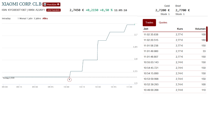Open the Quotes tab
The width and height of the screenshot is (209, 135).
(163, 23)
